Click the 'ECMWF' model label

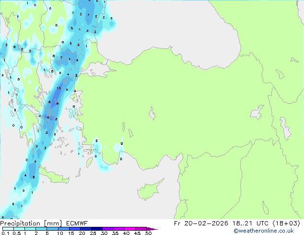pos(77,223)
